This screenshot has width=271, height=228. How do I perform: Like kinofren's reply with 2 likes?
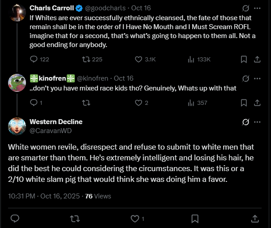[x=138, y=103]
